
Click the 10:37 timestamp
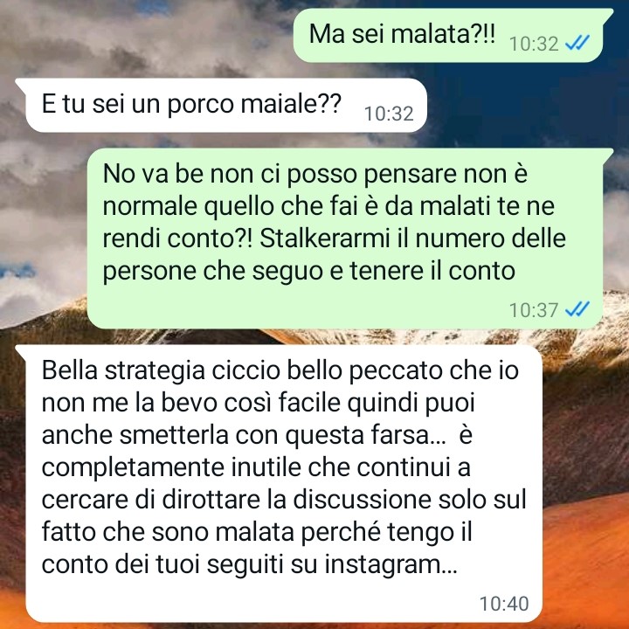click(534, 310)
